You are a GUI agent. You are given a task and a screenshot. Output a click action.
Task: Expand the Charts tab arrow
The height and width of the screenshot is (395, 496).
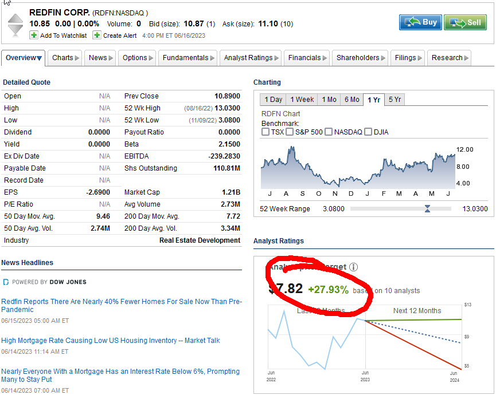77,58
